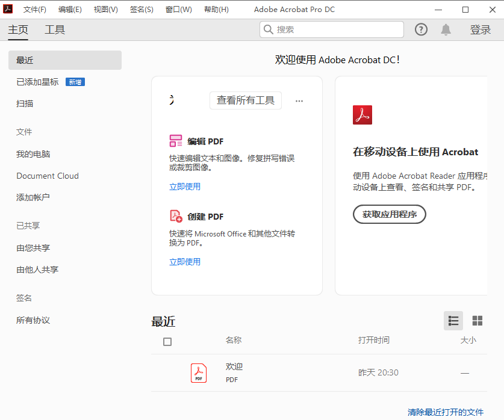This screenshot has height=420, width=504.
Task: Select Document Cloud in the sidebar
Action: coord(48,176)
